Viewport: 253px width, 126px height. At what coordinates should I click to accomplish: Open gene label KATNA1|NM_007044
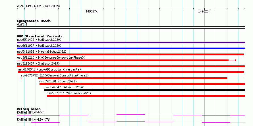[x=31, y=112]
